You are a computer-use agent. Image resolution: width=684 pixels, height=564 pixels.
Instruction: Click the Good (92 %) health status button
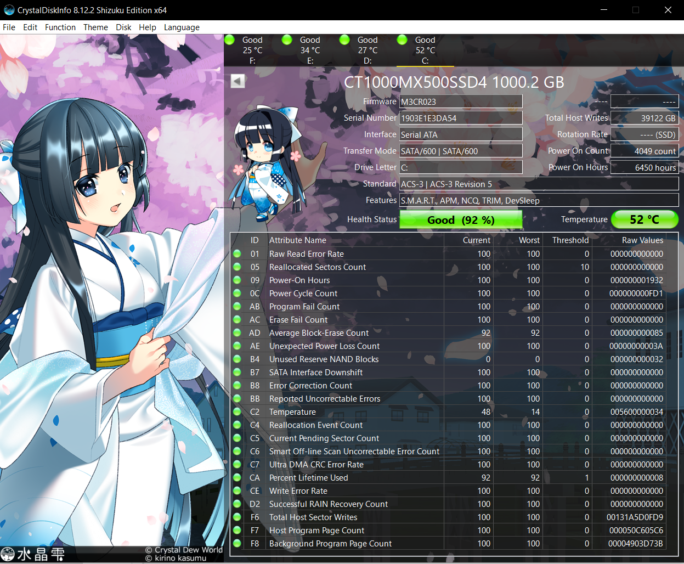coord(461,219)
